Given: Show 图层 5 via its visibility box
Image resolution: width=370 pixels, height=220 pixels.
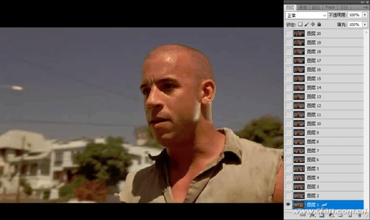Looking at the screenshot, I should (x=288, y=168).
